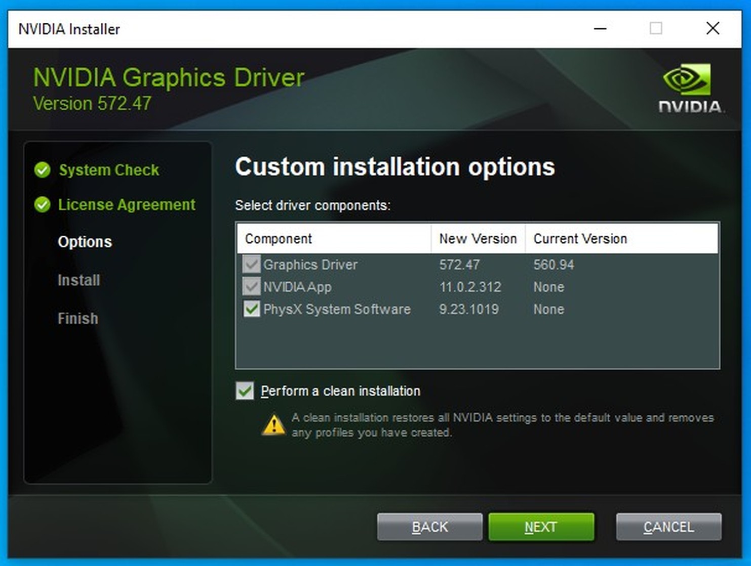Abort setup with the CANCEL button
This screenshot has height=566, width=751.
click(x=668, y=527)
